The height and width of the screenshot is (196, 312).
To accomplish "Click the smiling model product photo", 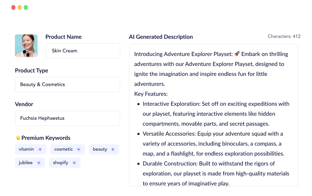I will (x=26, y=45).
